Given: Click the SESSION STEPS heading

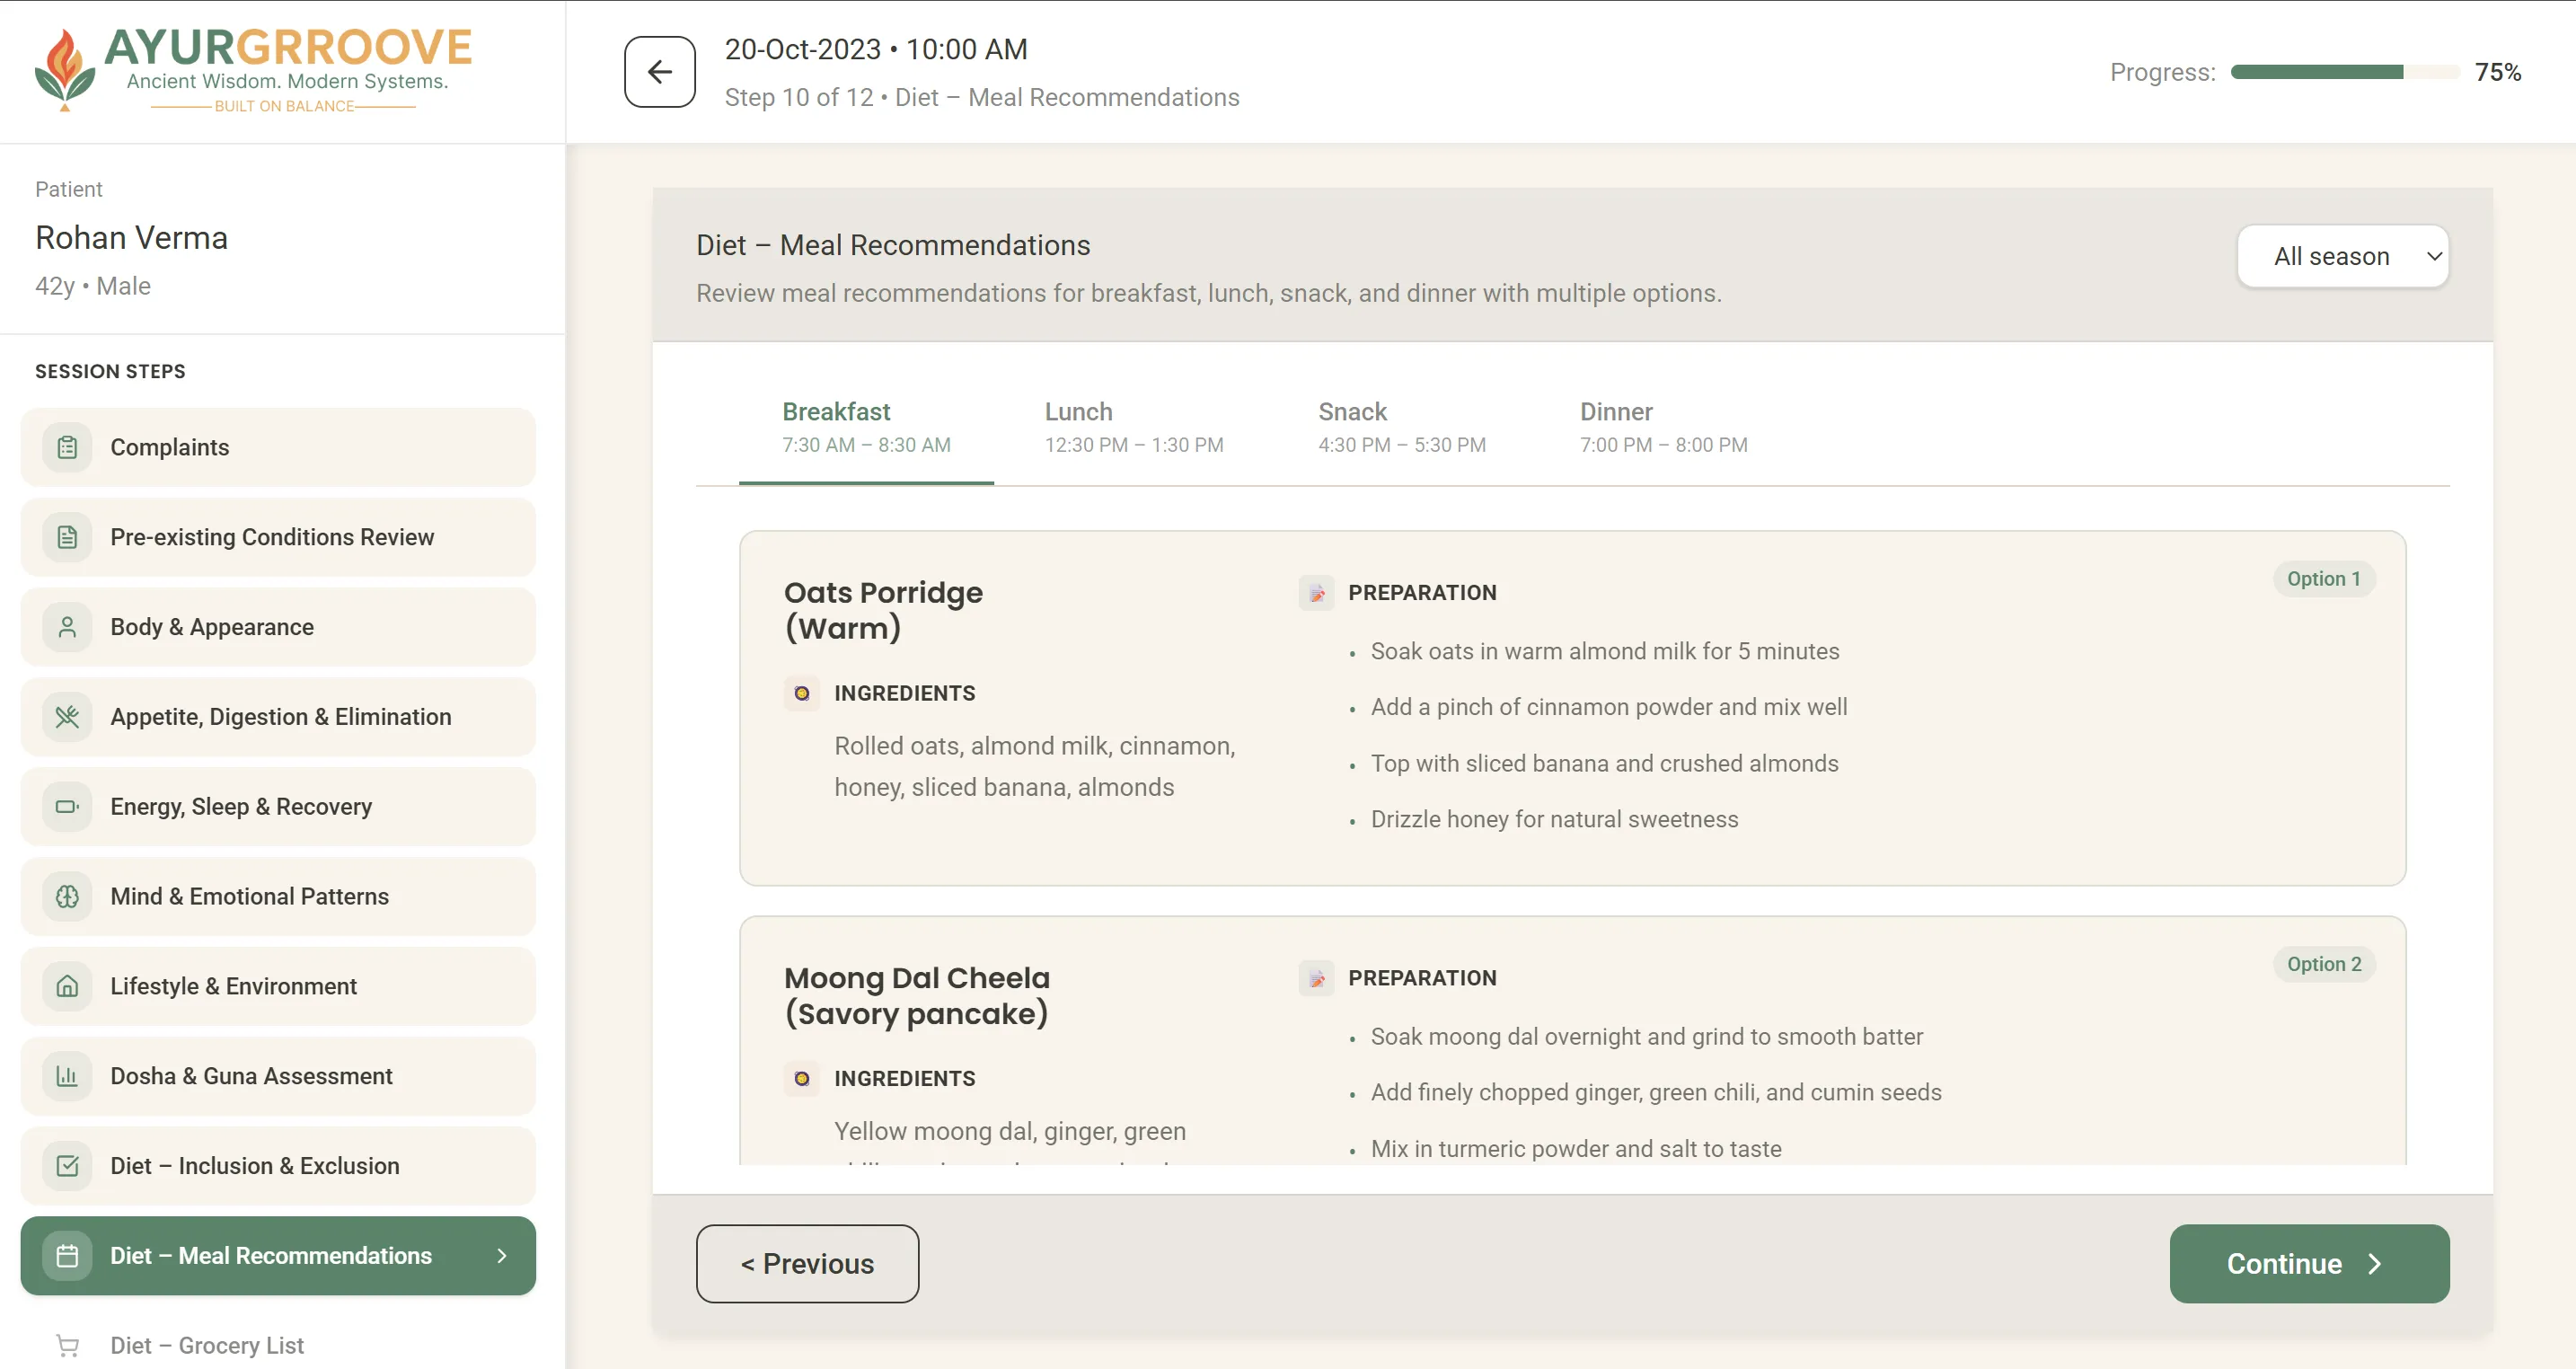Looking at the screenshot, I should [x=110, y=371].
